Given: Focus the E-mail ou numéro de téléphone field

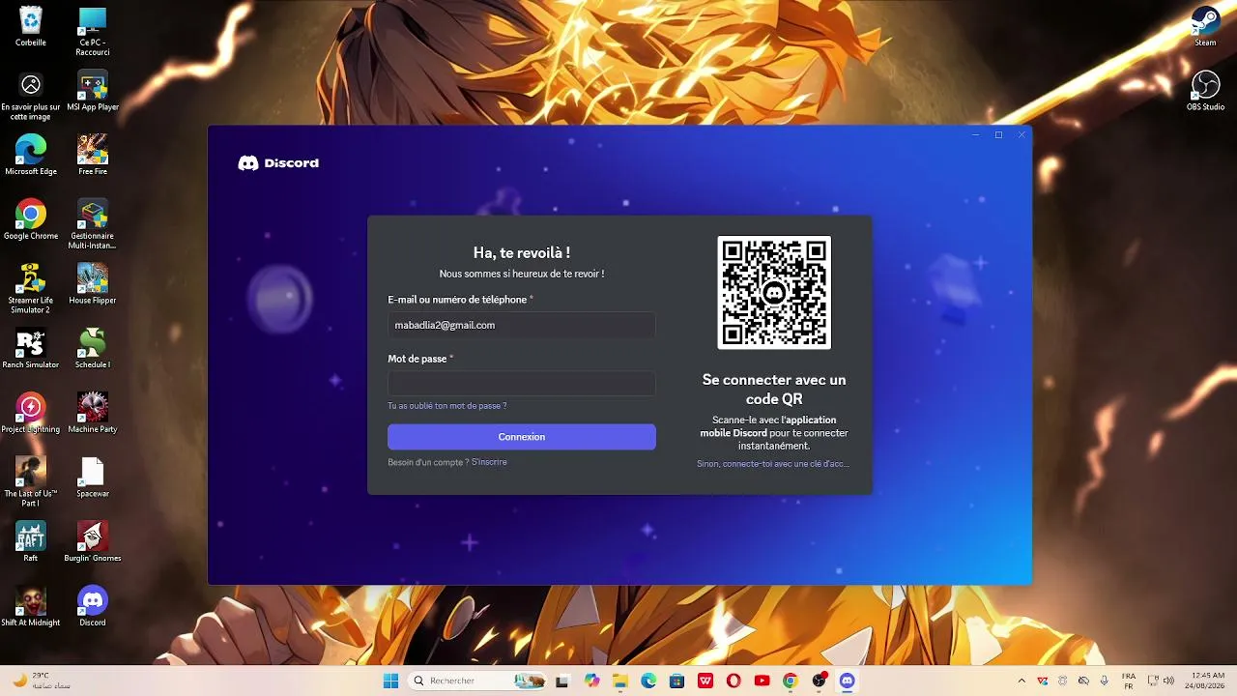Looking at the screenshot, I should [x=522, y=326].
